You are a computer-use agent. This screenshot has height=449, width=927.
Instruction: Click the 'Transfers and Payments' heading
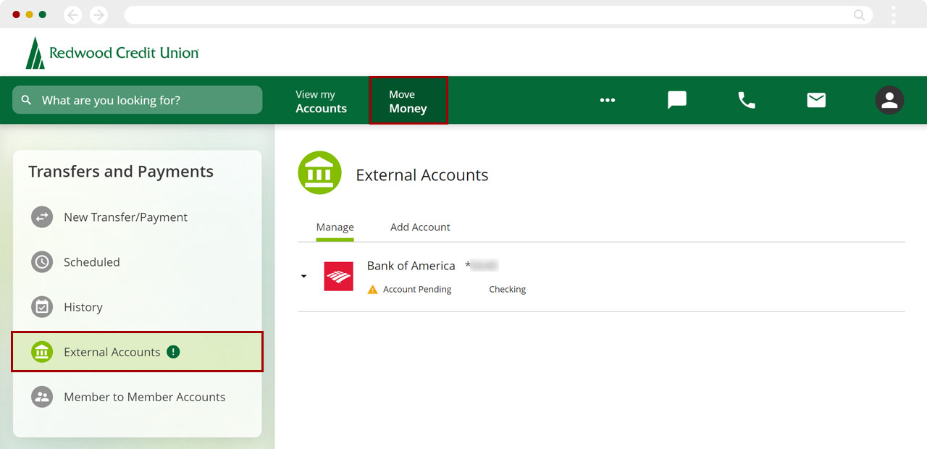(121, 172)
